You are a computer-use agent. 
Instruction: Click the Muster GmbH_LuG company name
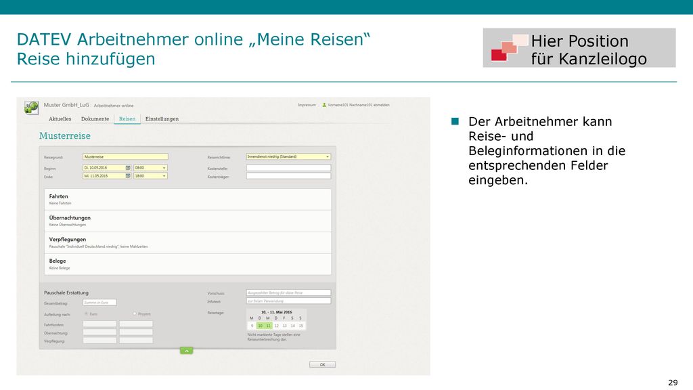[66, 105]
